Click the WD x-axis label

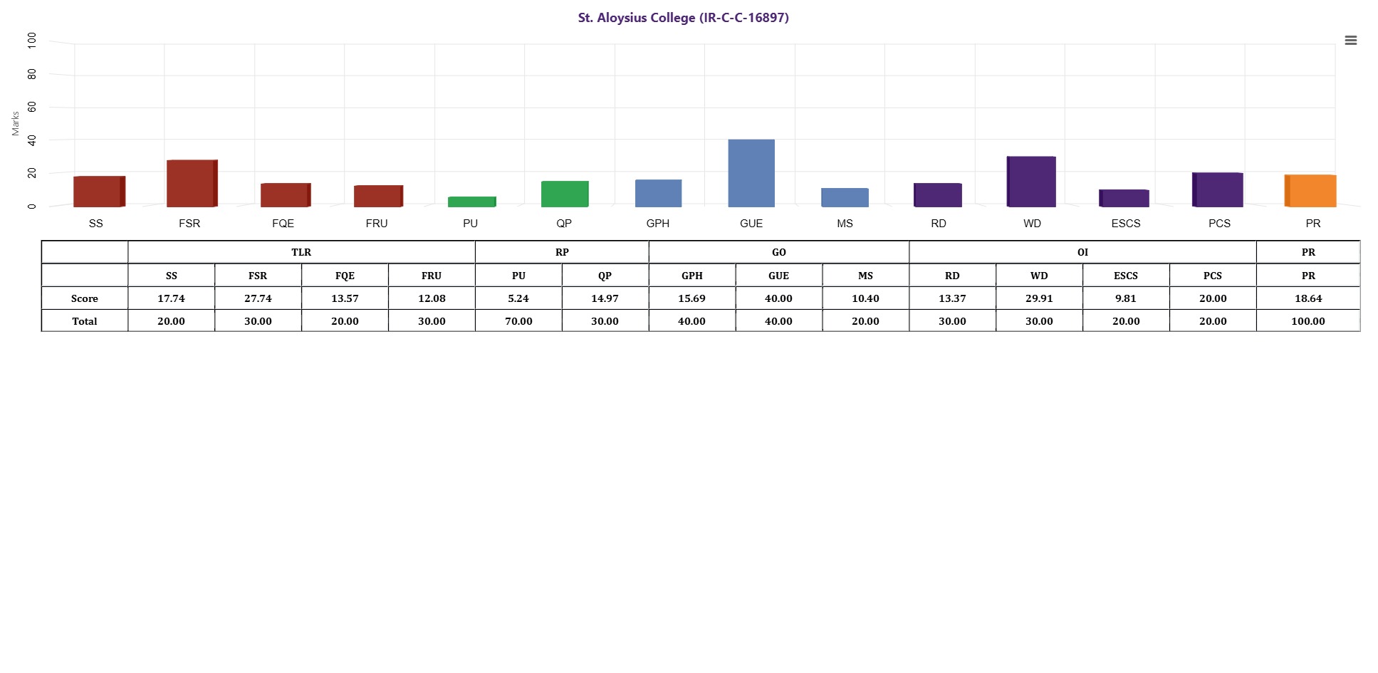pyautogui.click(x=1032, y=224)
